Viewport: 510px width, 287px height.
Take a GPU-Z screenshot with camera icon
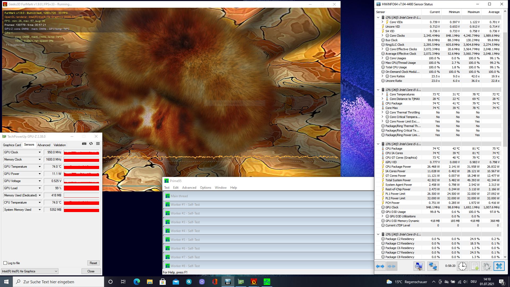click(x=84, y=143)
